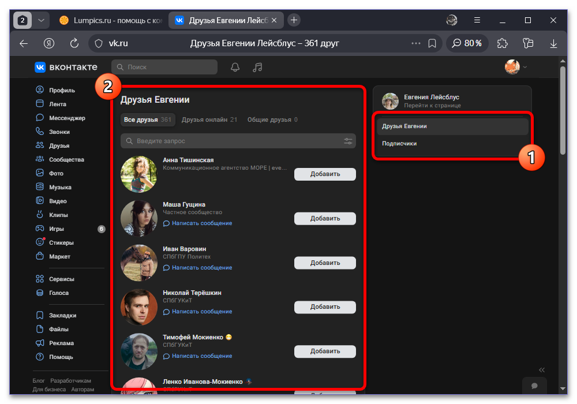This screenshot has width=577, height=404.
Task: Click the site protection shield icon
Action: pyautogui.click(x=99, y=43)
